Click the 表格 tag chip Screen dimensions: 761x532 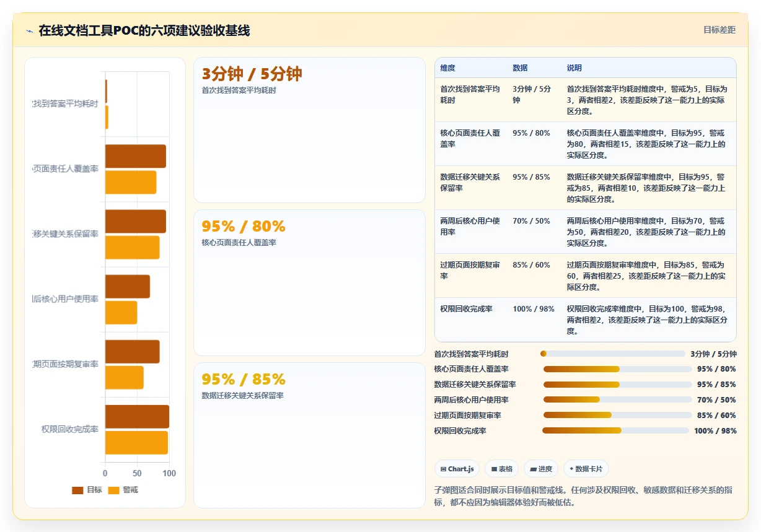tap(501, 469)
